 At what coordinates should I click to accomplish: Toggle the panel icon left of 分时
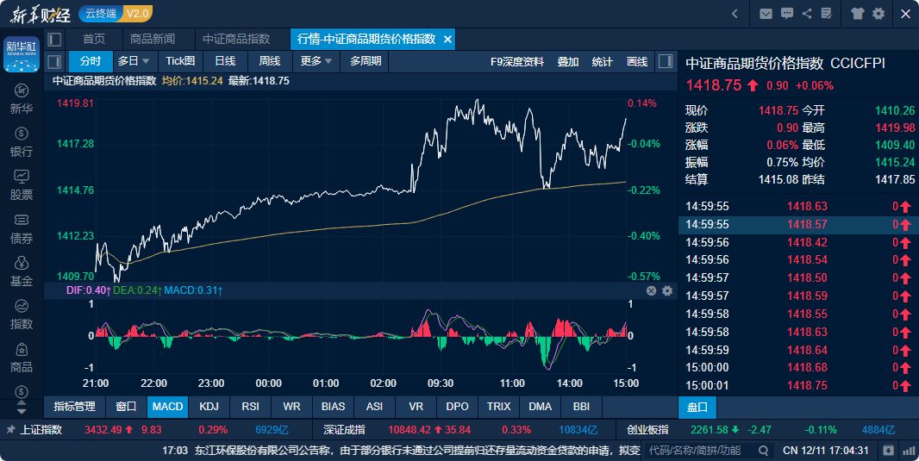click(x=54, y=61)
